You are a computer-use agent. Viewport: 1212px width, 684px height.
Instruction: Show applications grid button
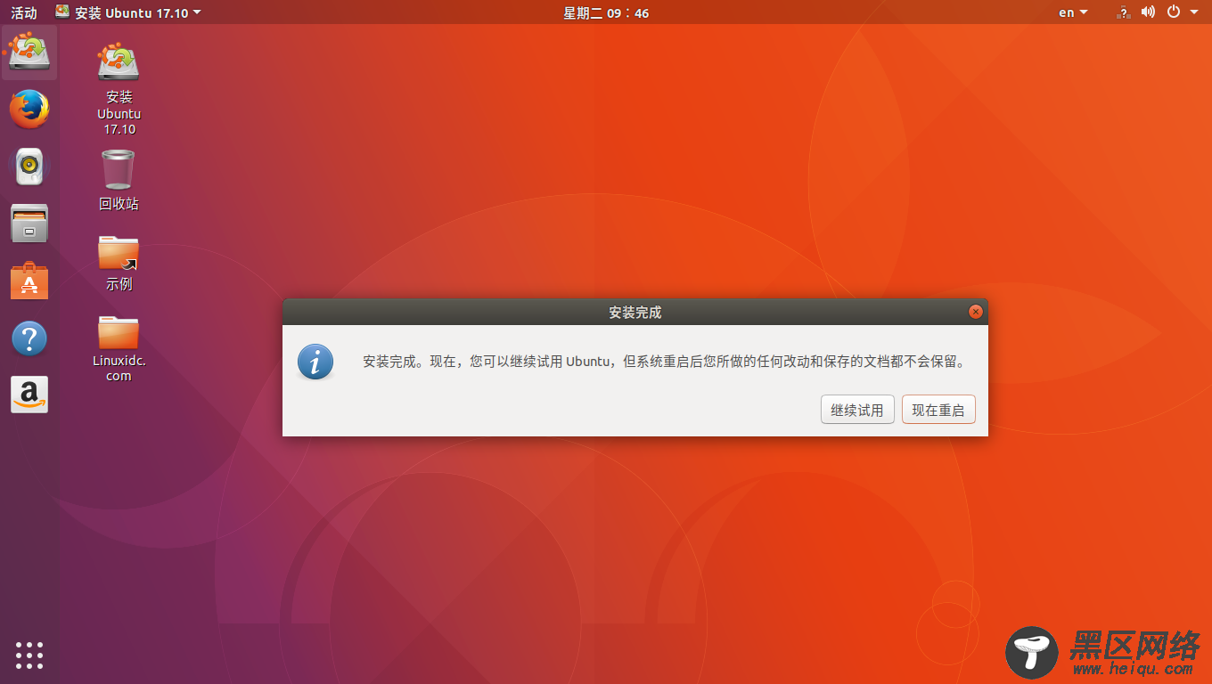pyautogui.click(x=29, y=655)
